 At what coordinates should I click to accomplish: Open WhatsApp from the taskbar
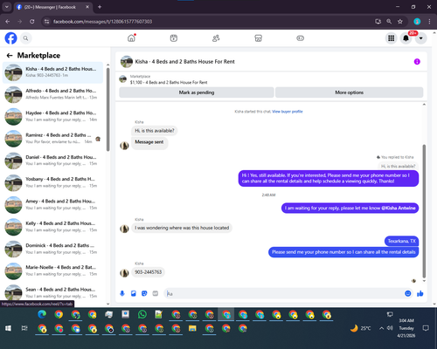(142, 314)
